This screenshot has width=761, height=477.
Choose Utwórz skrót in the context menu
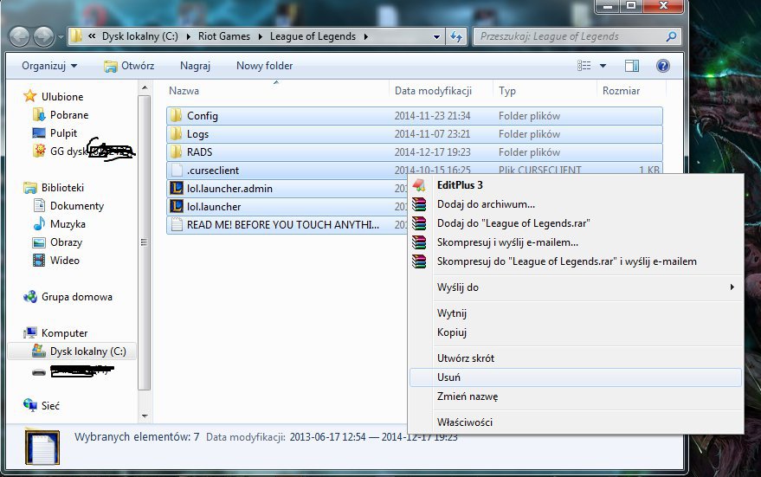click(x=576, y=358)
